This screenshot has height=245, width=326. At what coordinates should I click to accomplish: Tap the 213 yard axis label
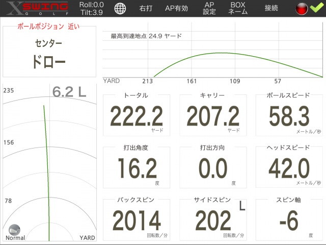(147, 81)
